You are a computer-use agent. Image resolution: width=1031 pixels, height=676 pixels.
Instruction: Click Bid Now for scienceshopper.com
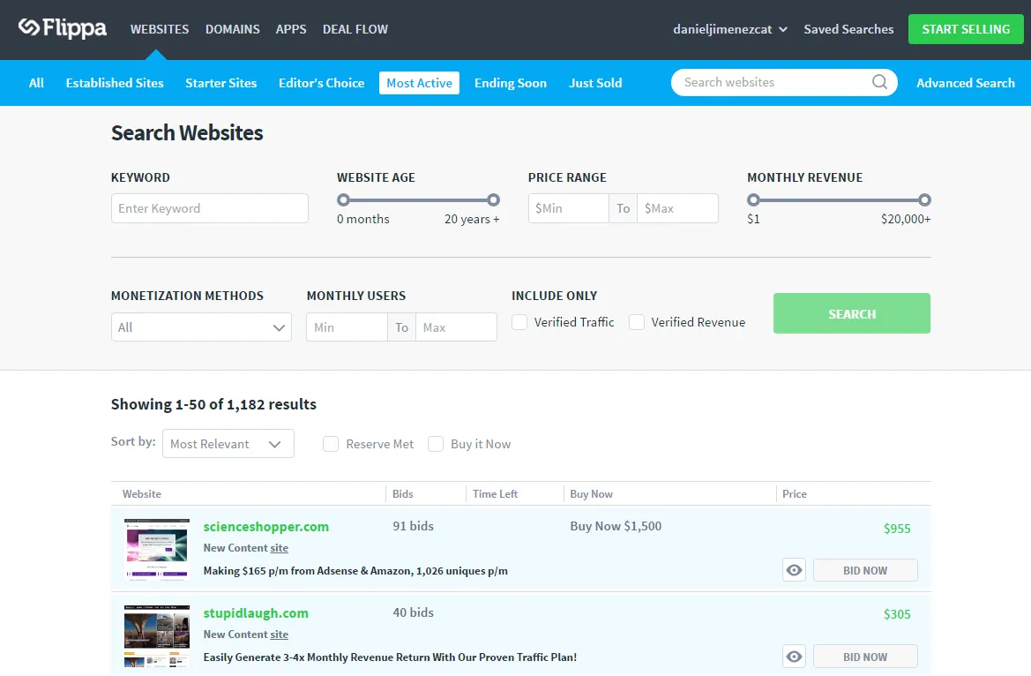[865, 570]
